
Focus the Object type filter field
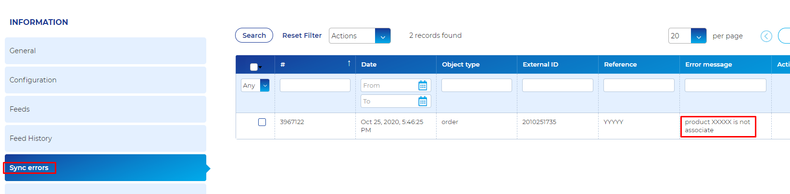click(477, 85)
